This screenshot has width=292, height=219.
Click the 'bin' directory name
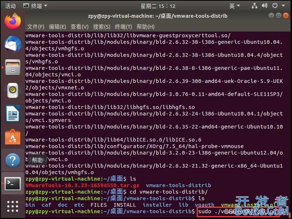(30, 205)
